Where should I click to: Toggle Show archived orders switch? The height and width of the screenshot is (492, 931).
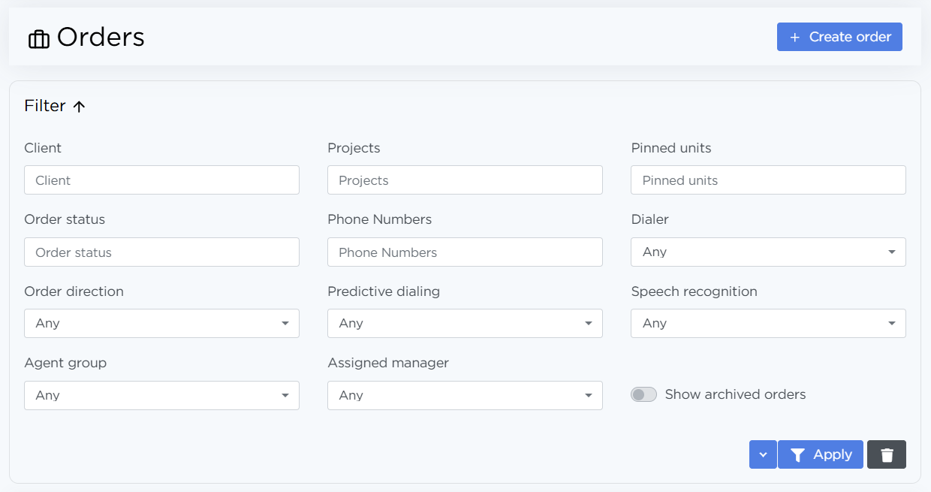pos(643,394)
